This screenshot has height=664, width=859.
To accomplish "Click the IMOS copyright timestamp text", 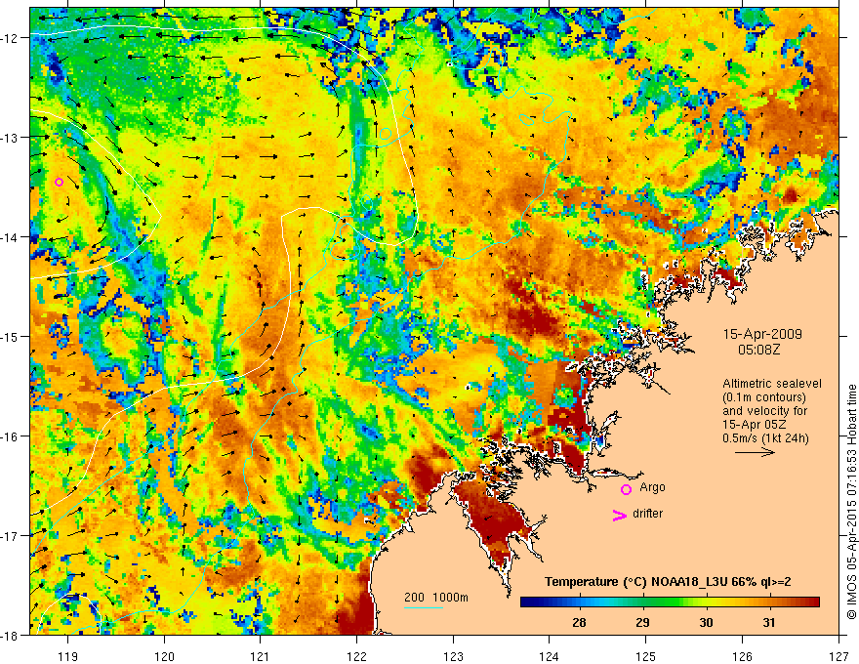I will [x=851, y=502].
